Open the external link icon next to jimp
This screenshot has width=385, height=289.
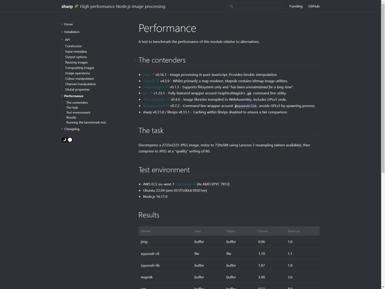pyautogui.click(x=152, y=74)
